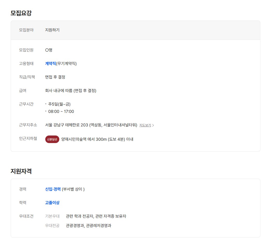This screenshot has height=245, width=270.
Task: Click the chevron arrow beside 지도보기
Action: click(153, 125)
